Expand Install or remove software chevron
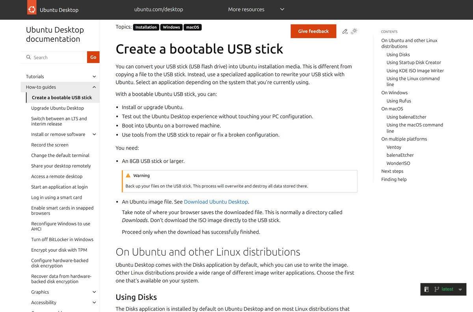473x312 pixels. pyautogui.click(x=94, y=134)
